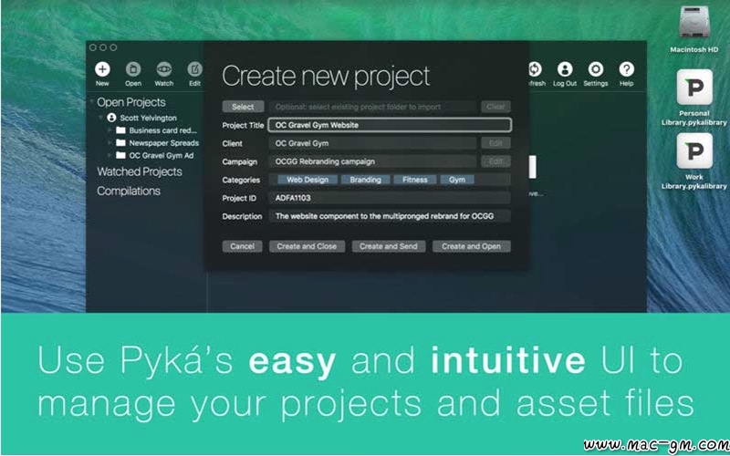Select the Newspaper Spreads project name
This screenshot has width=730, height=456.
tap(164, 143)
